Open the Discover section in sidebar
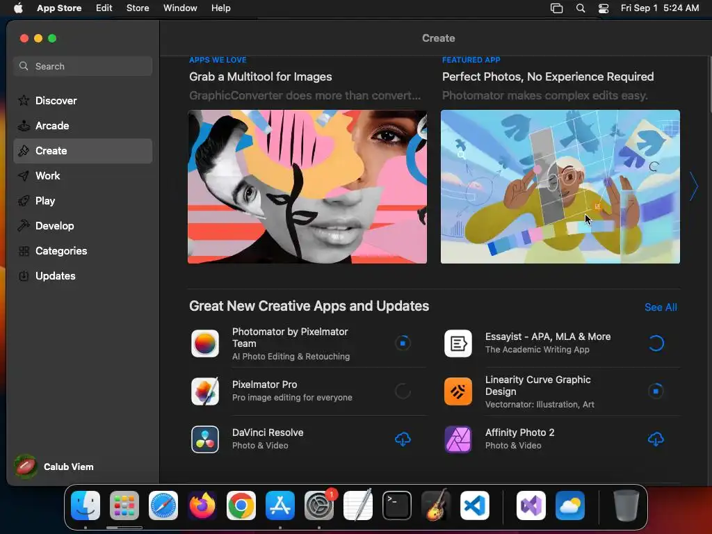The height and width of the screenshot is (534, 712). pos(83,100)
